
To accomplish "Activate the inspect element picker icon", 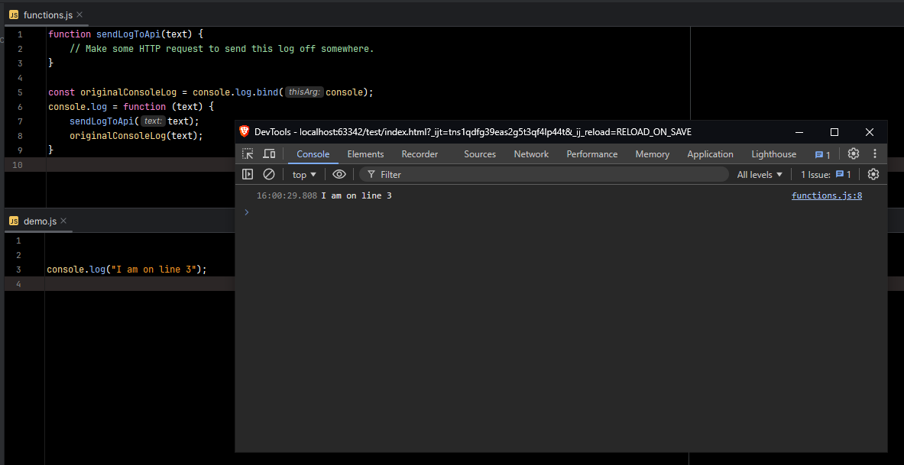I will pyautogui.click(x=248, y=154).
